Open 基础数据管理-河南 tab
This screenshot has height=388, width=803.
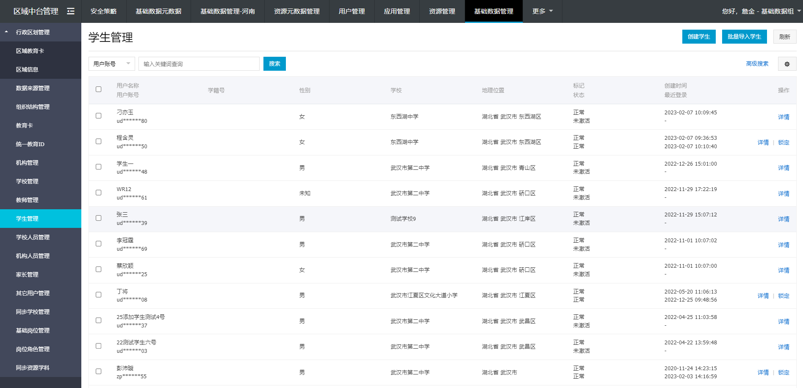pos(228,11)
